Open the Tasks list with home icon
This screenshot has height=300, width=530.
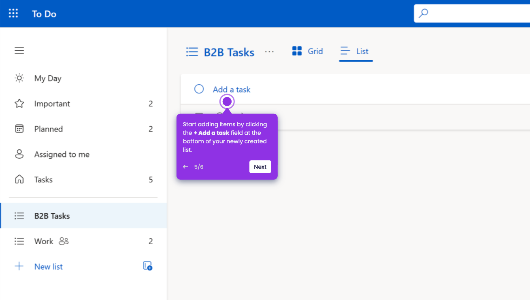(83, 179)
